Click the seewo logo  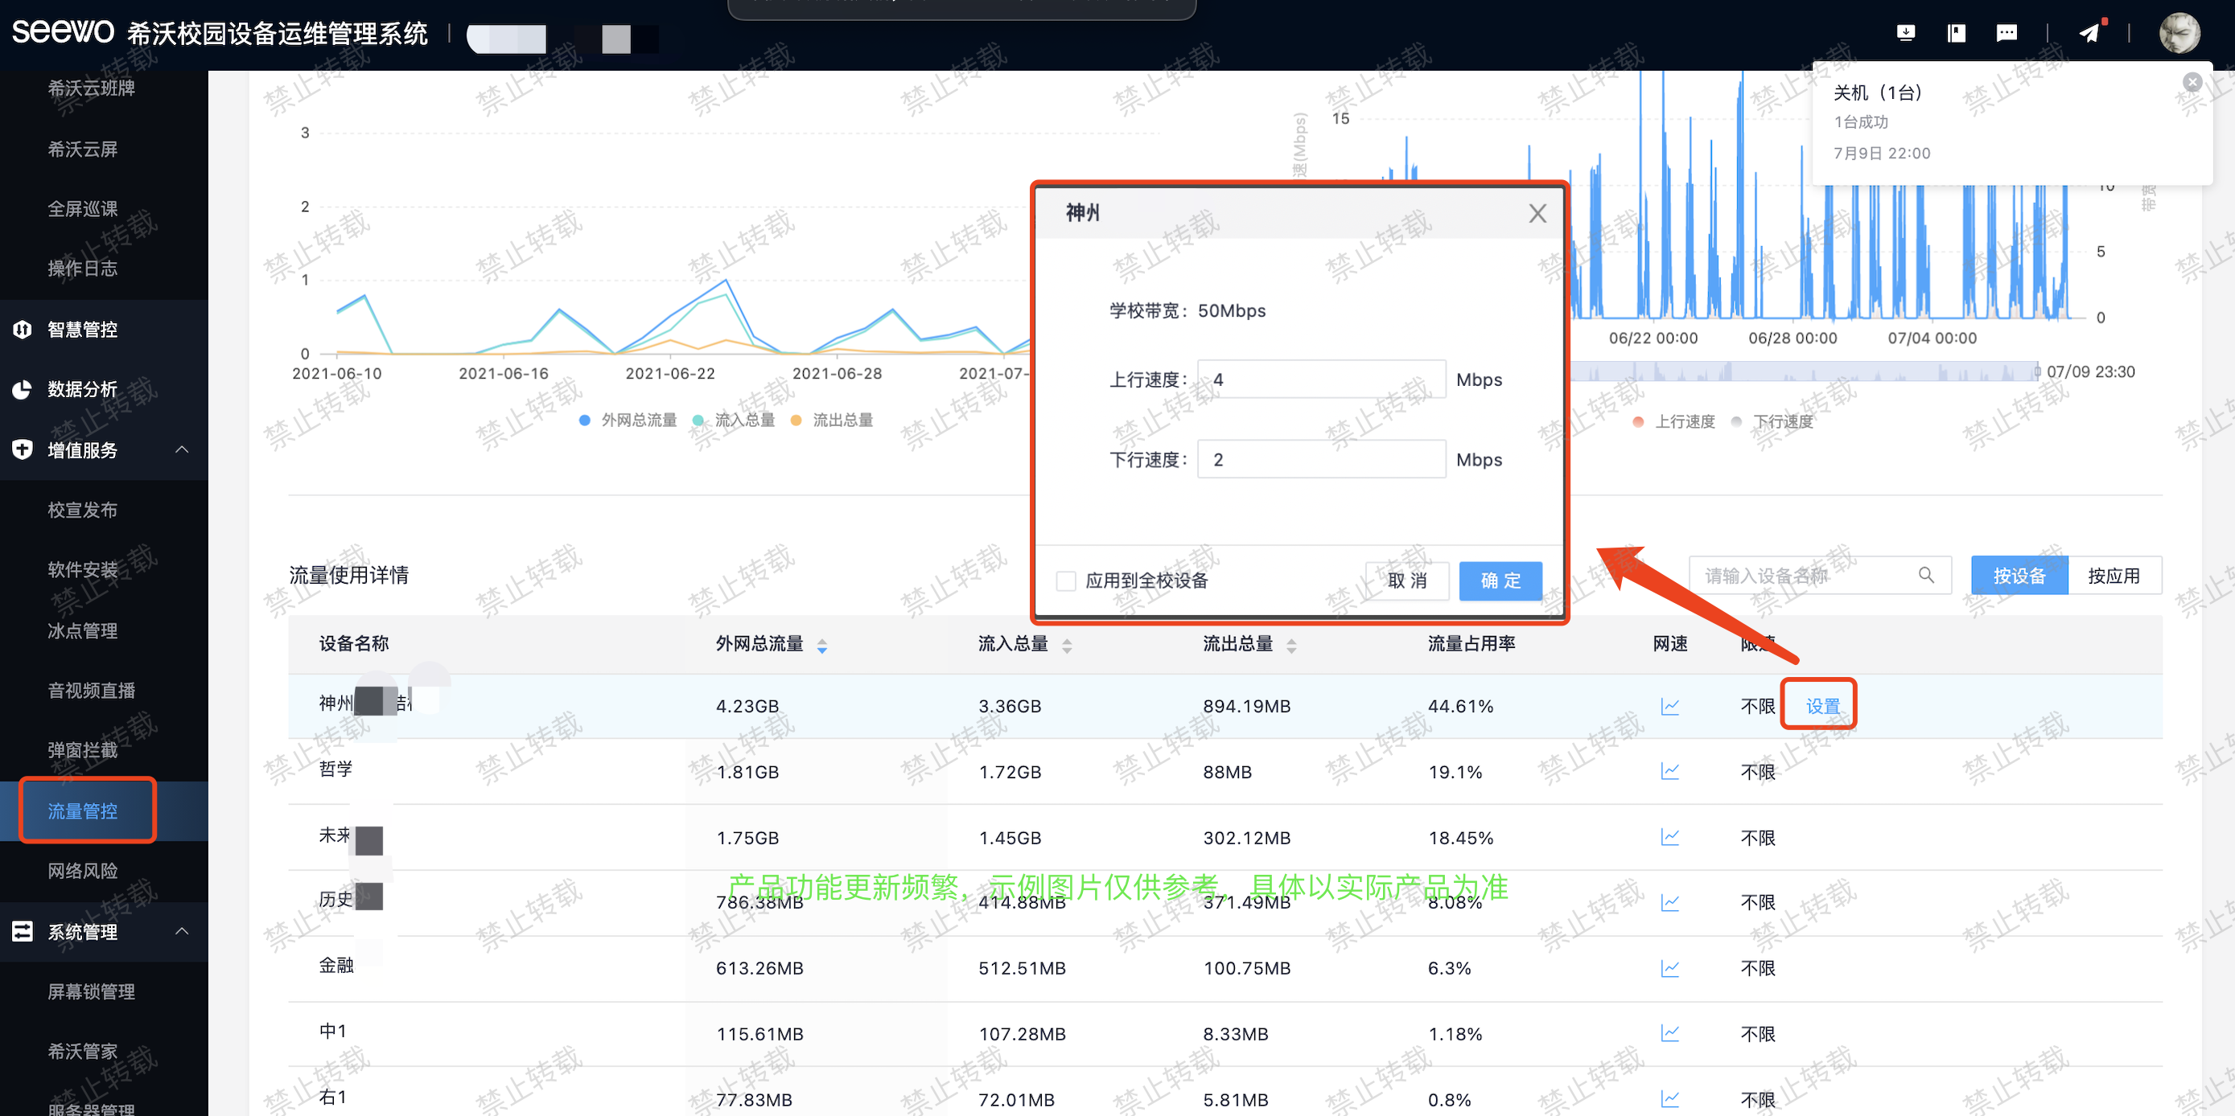point(63,32)
